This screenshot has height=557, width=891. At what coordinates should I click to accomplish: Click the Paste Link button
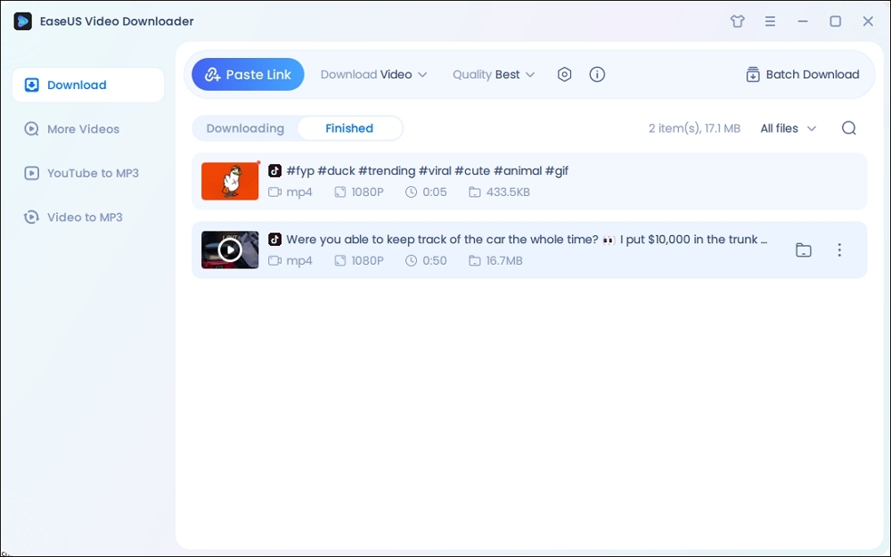248,75
